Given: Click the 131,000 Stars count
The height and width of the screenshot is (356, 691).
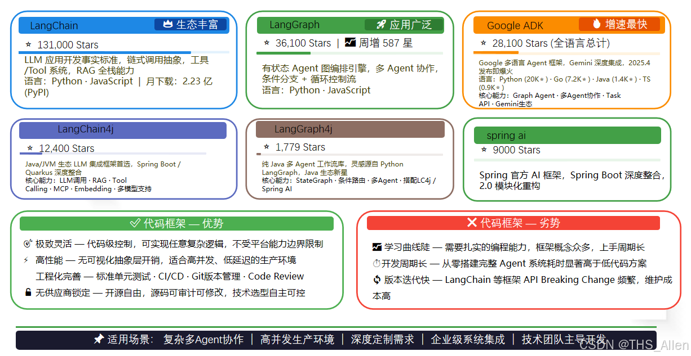Looking at the screenshot, I should [x=68, y=45].
